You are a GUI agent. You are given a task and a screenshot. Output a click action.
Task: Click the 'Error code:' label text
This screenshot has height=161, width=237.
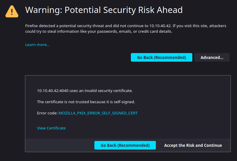[x=47, y=113]
